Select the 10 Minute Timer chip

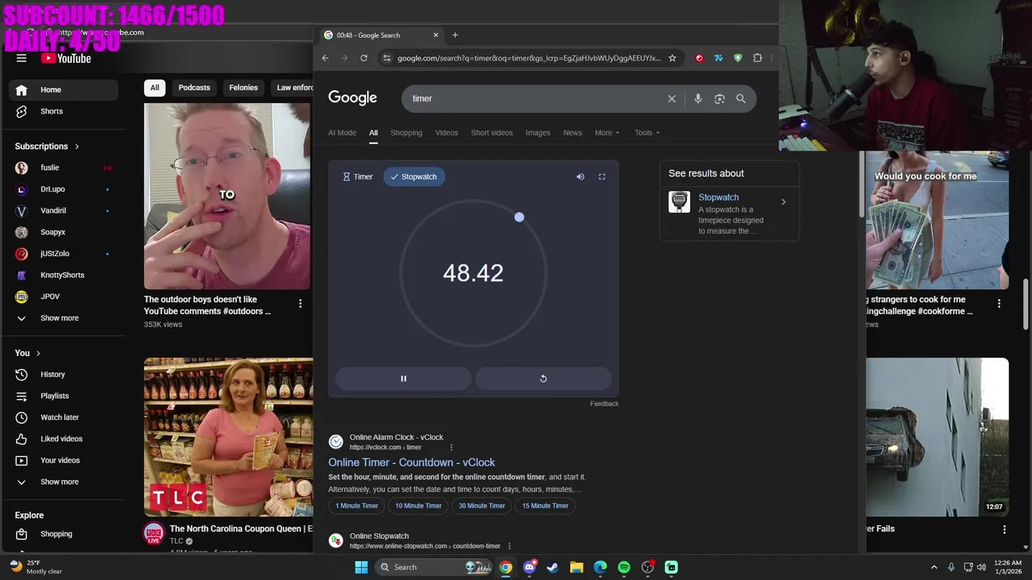418,506
